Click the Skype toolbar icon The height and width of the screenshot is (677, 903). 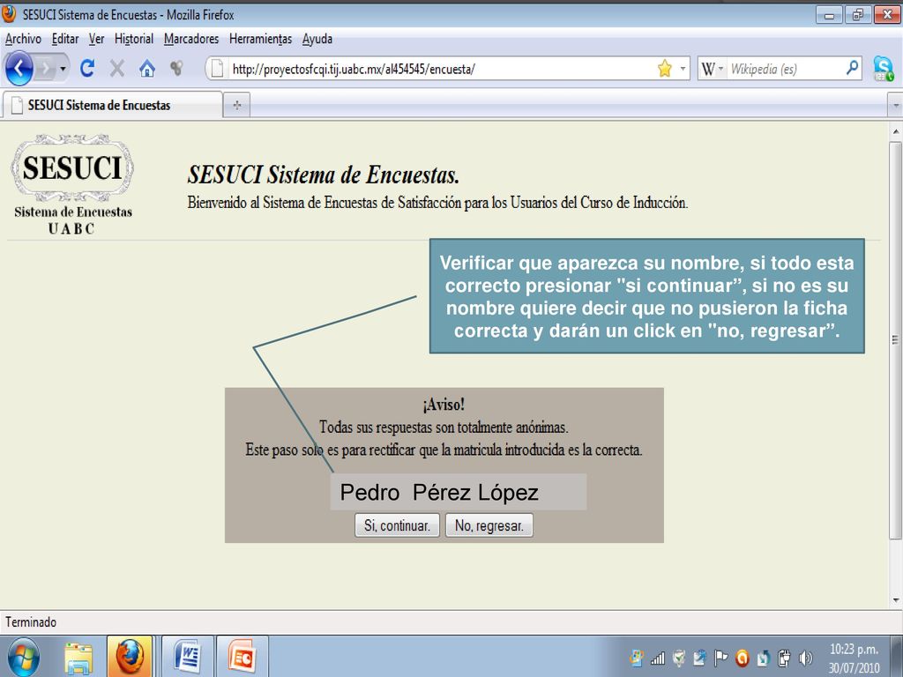(x=883, y=69)
